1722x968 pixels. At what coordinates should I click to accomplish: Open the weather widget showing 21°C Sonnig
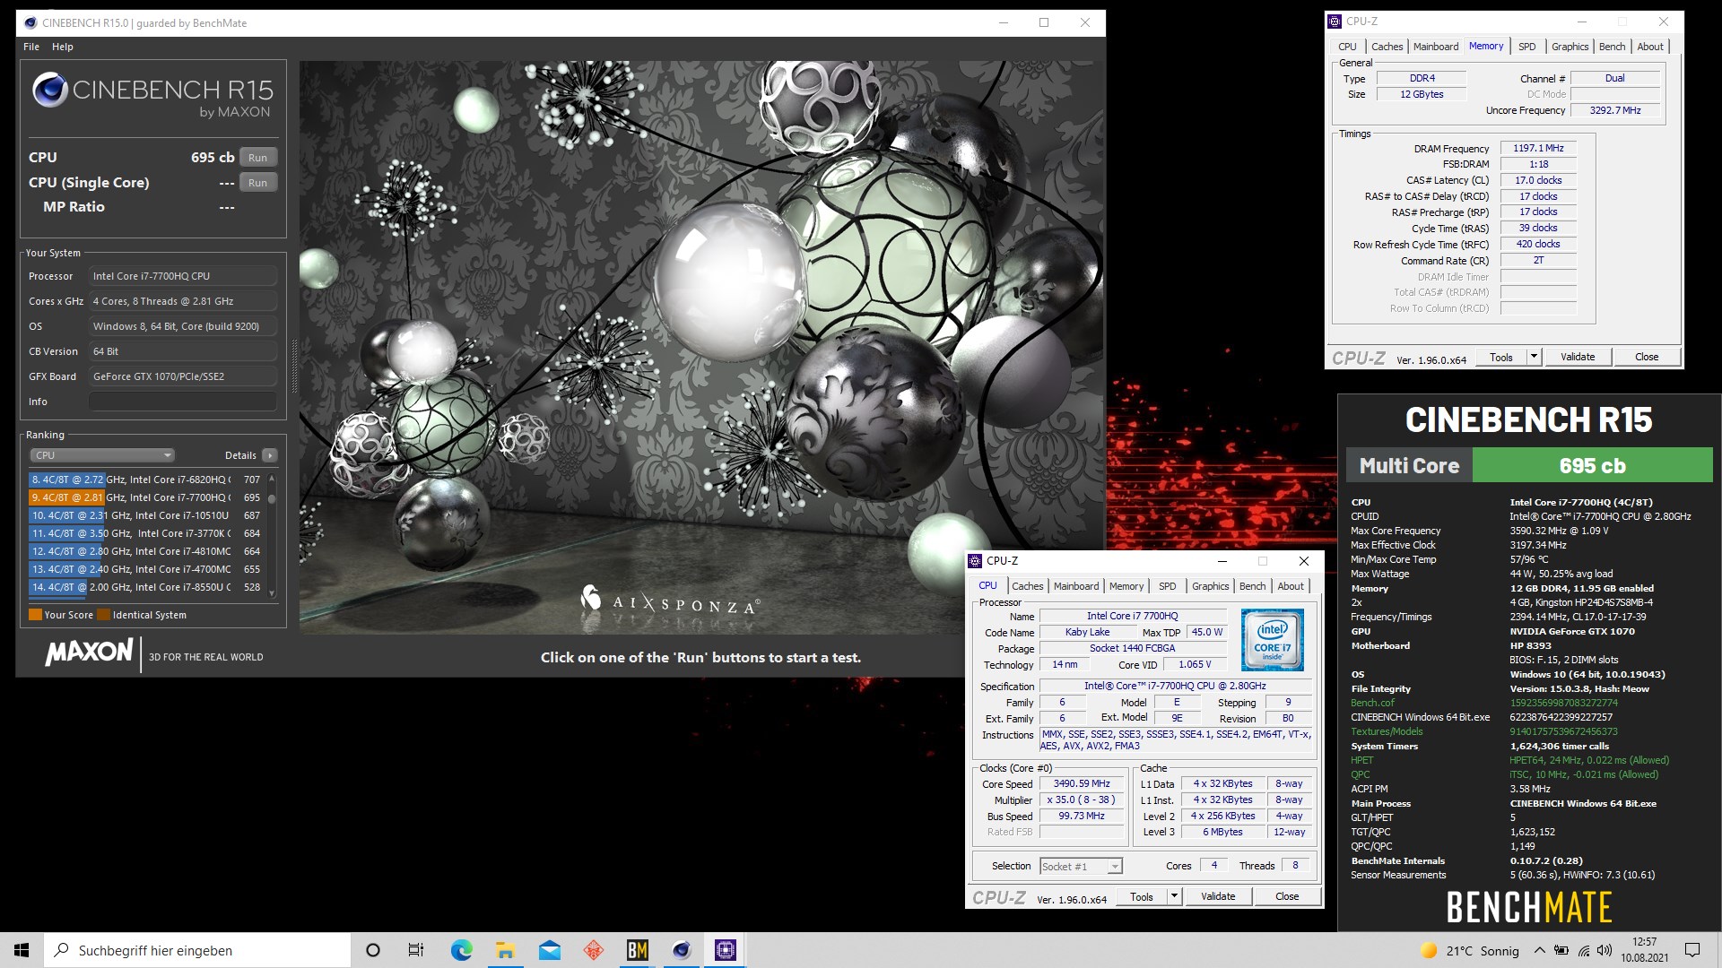1470,951
